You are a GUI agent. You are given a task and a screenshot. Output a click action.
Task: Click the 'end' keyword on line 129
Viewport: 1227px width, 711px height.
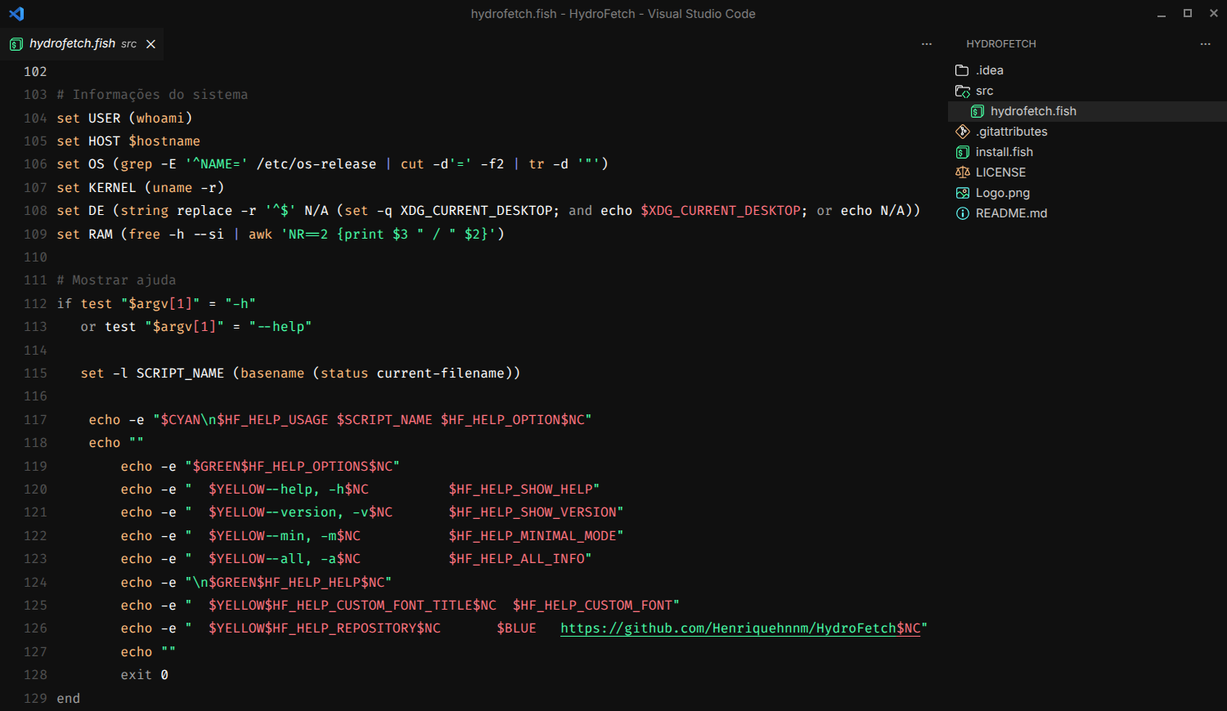[x=69, y=699]
